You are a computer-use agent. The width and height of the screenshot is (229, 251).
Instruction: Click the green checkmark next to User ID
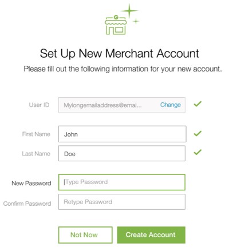pyautogui.click(x=198, y=104)
